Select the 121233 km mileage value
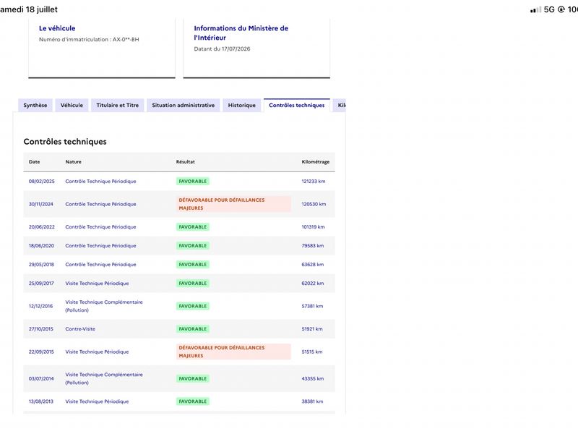The width and height of the screenshot is (578, 434). [x=314, y=182]
